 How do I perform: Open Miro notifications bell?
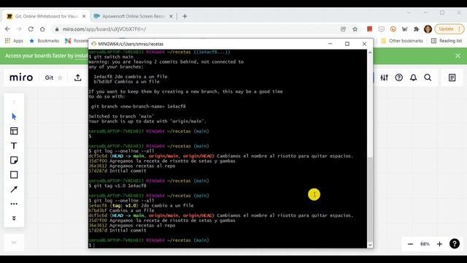coord(413,77)
